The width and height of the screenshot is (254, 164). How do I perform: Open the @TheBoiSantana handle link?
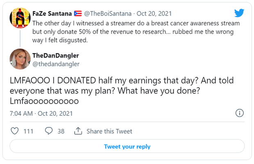pos(108,13)
